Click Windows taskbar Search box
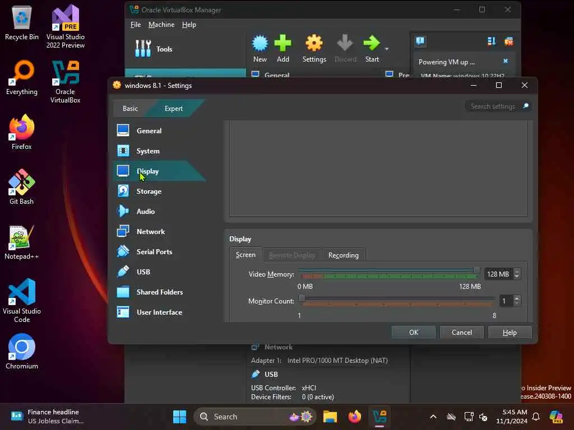The width and height of the screenshot is (574, 430). [x=255, y=417]
